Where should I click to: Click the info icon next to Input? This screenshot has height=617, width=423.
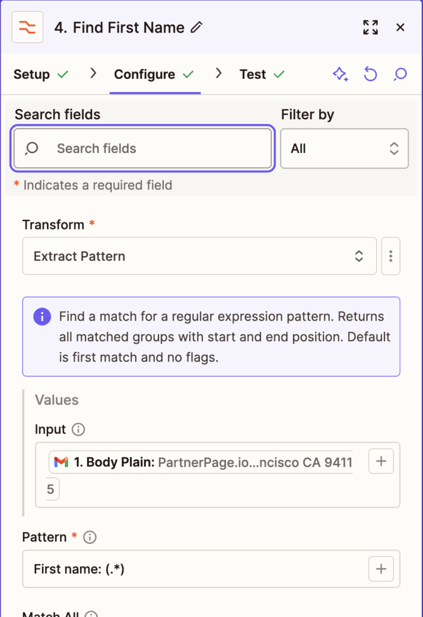pos(78,430)
